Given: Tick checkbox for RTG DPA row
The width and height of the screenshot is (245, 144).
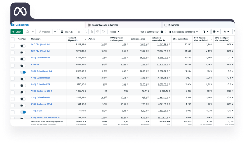Looking at the screenshot, I should point(13,65).
